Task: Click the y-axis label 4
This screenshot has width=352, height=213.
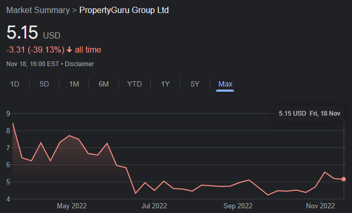Action: click(8, 199)
